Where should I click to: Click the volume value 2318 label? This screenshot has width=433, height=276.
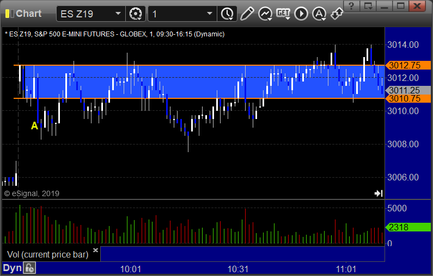[x=408, y=227]
